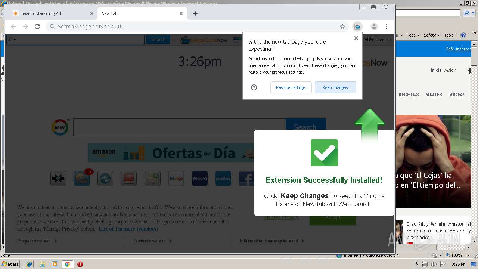
Task: Open the Booking shortcut
Action: pos(200,179)
